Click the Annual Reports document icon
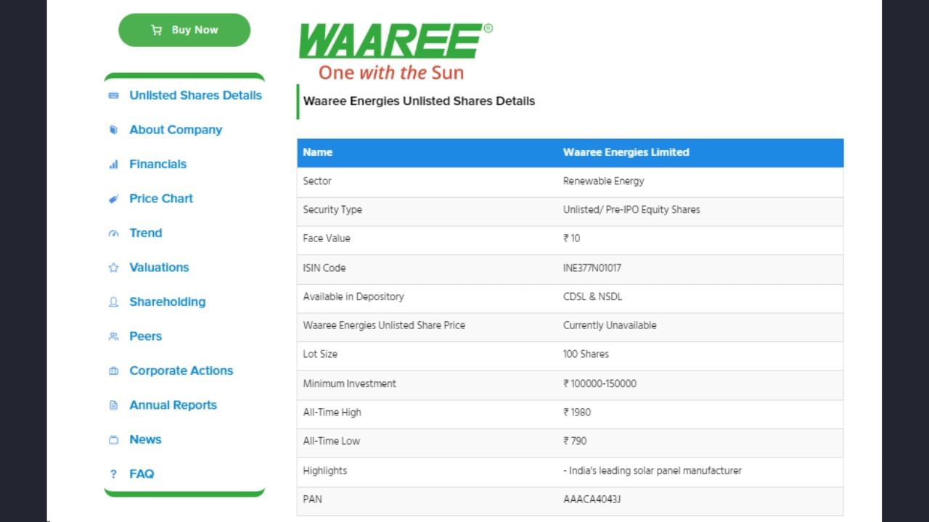 (113, 405)
